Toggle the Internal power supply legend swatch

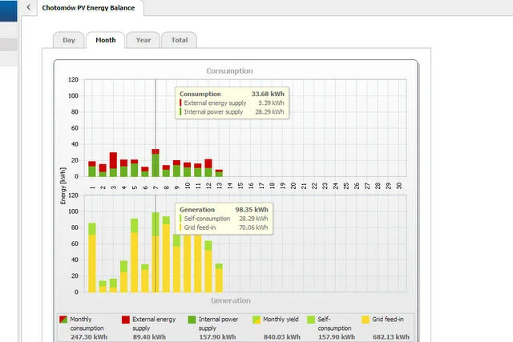(x=192, y=320)
